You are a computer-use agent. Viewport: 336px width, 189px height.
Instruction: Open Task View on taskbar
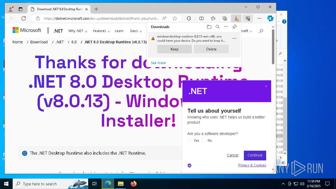[94, 184]
